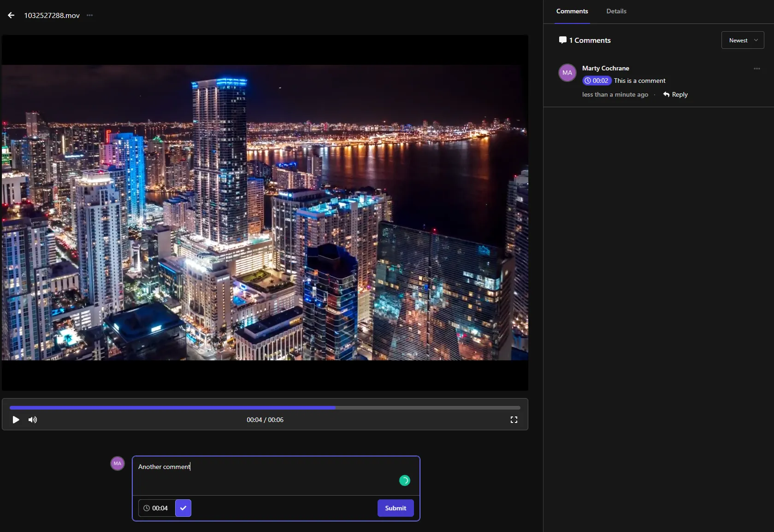Jump to the 00:02 comment timestamp
This screenshot has width=774, height=532.
click(597, 81)
